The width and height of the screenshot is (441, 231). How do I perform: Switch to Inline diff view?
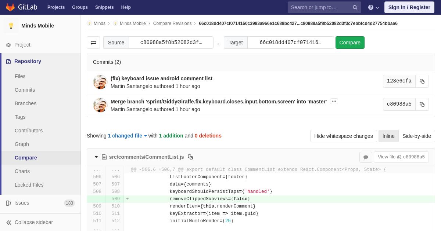388,136
